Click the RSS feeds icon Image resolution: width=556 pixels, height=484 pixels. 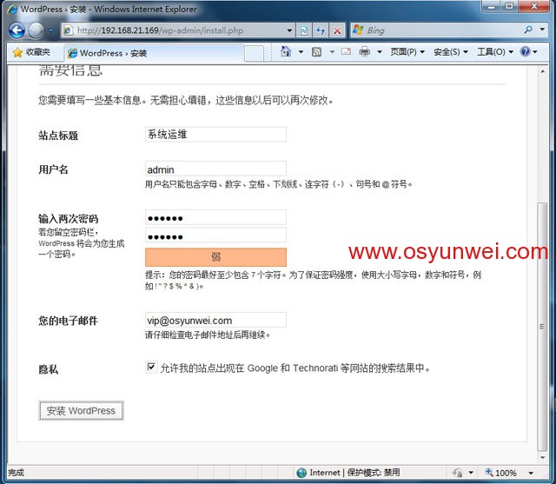click(x=316, y=52)
